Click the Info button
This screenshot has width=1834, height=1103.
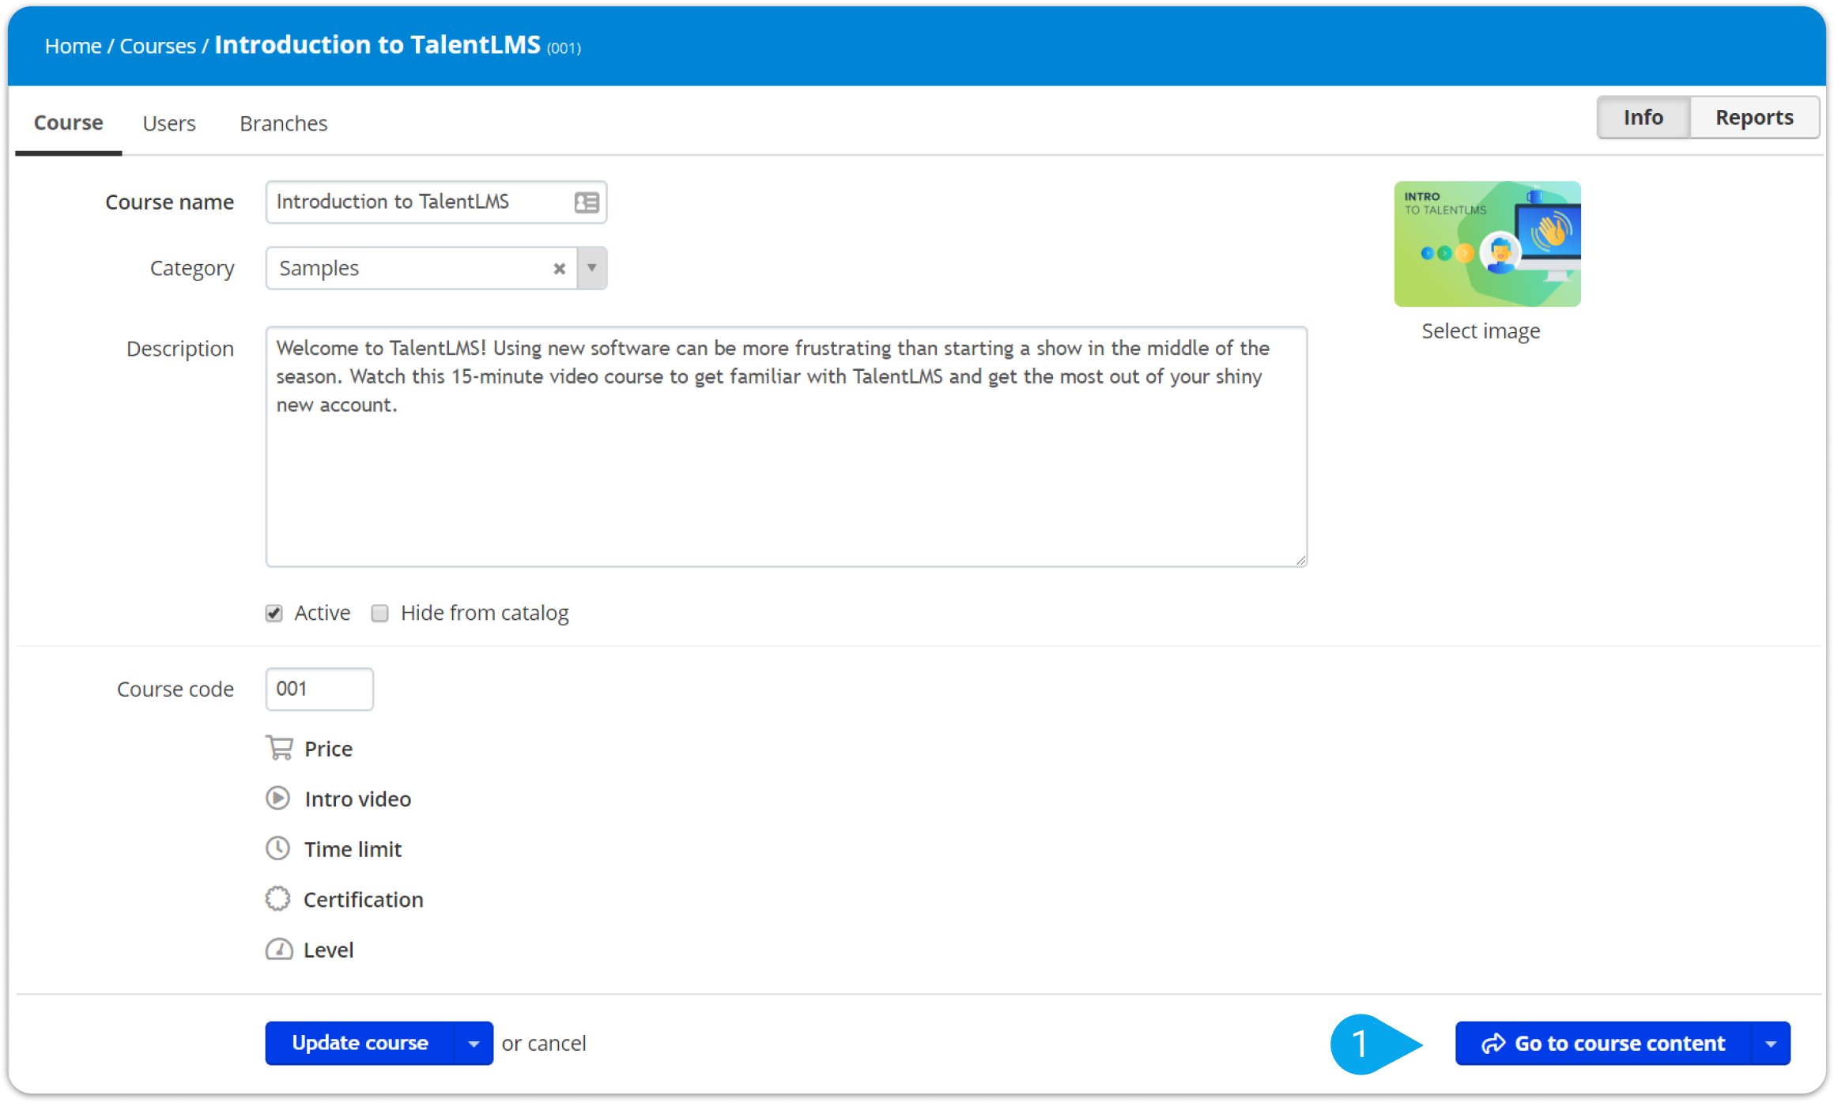pyautogui.click(x=1643, y=118)
